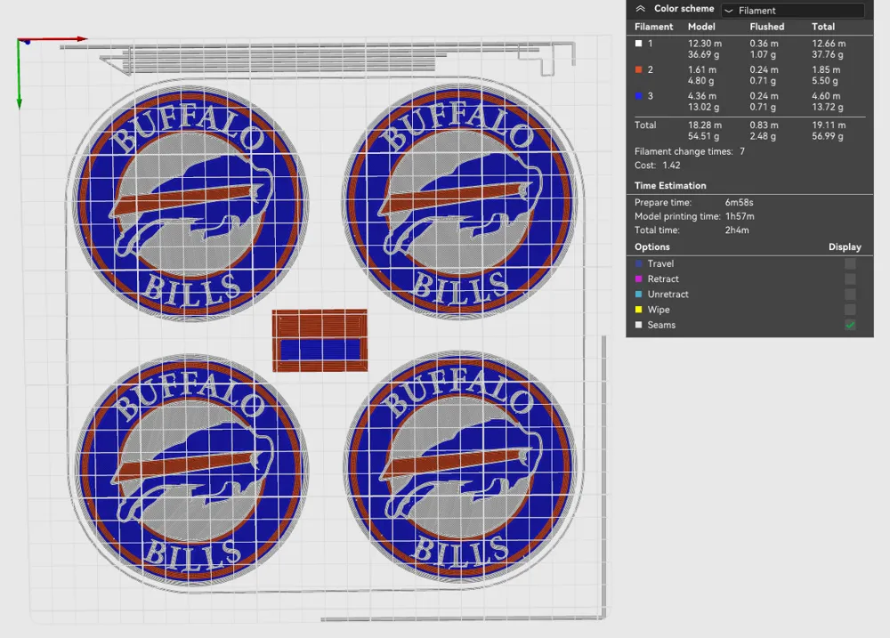Select the top-left Buffalo Bills coaster
Viewport: 890px width, 638px height.
[x=190, y=205]
